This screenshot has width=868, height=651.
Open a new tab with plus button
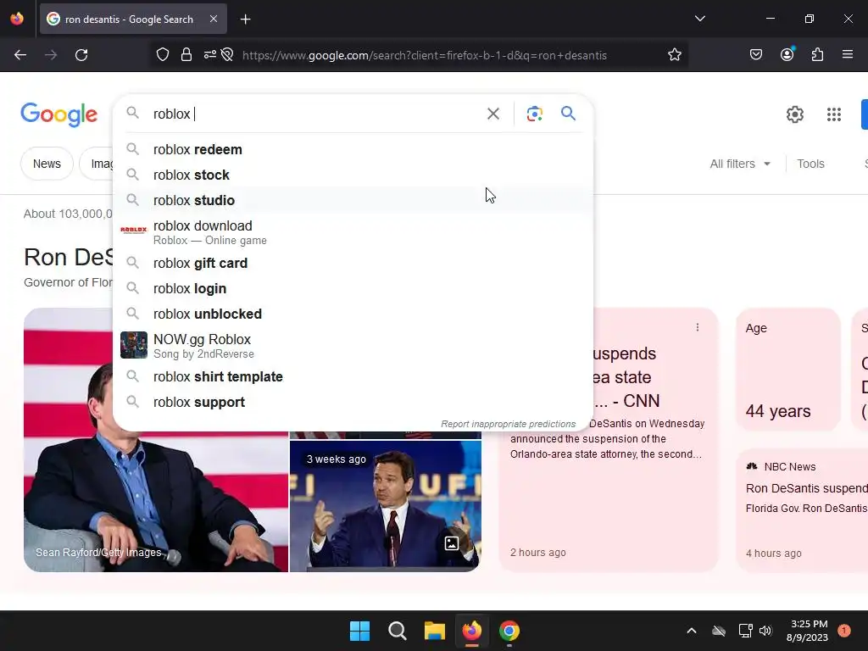coord(245,19)
